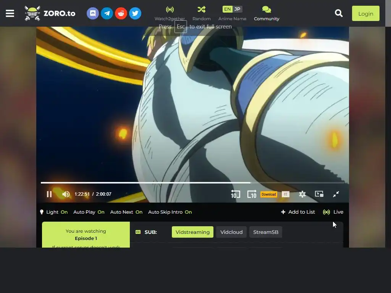Viewport: 391px width, 293px height.
Task: Click the elapsed time 1:22:51
Action: pyautogui.click(x=82, y=194)
